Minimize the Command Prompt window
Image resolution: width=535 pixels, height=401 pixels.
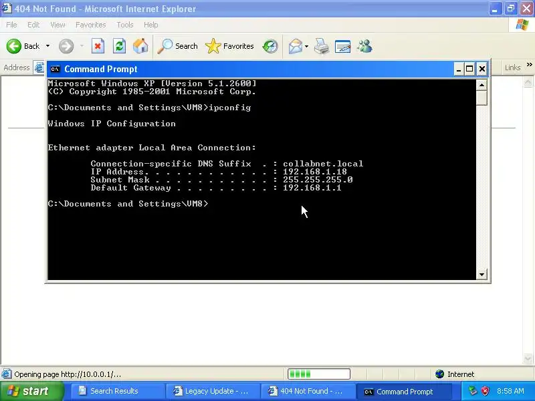click(x=459, y=70)
